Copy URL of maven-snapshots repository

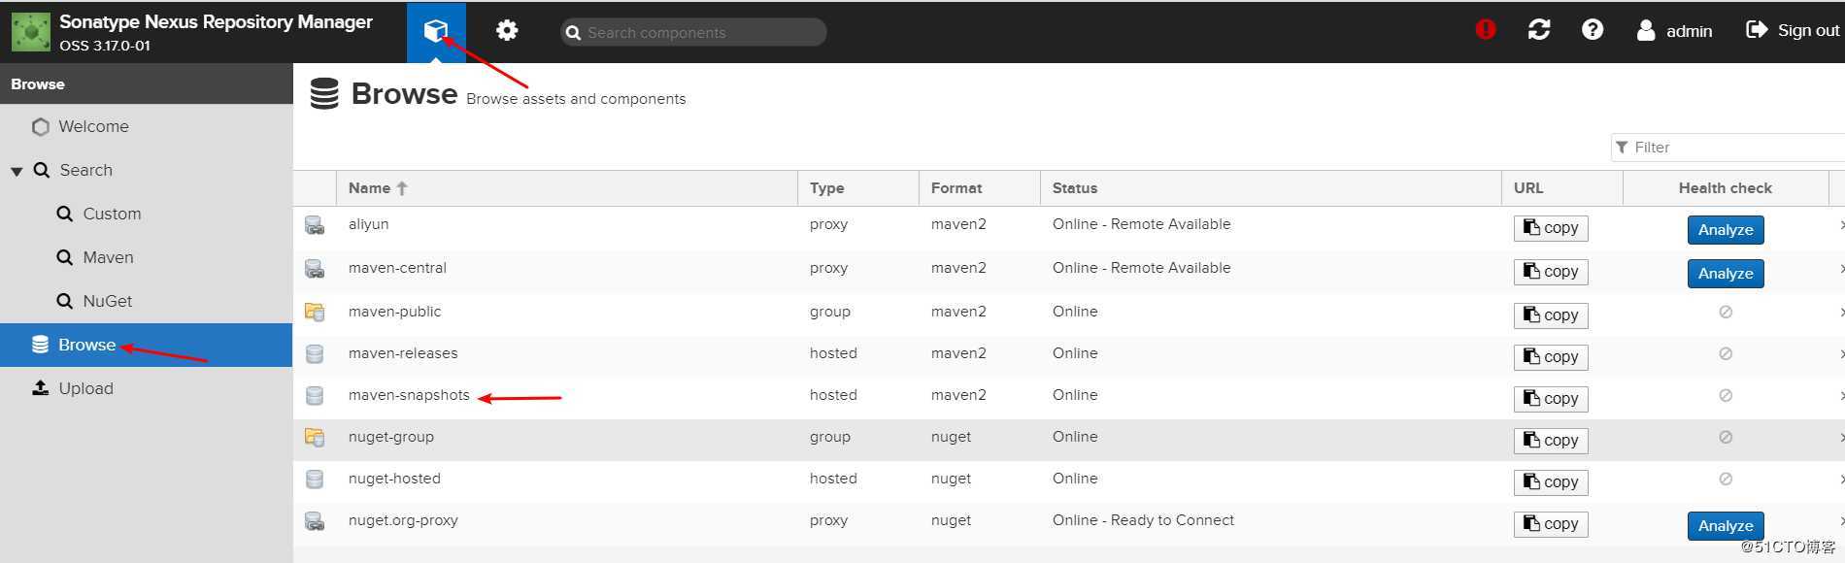click(1551, 399)
